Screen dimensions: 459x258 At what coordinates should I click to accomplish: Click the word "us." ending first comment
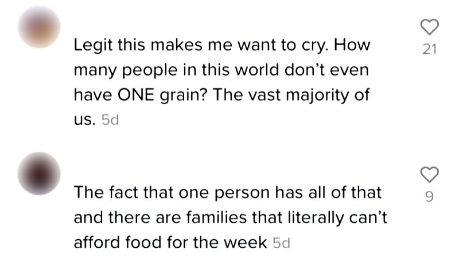[x=84, y=121]
